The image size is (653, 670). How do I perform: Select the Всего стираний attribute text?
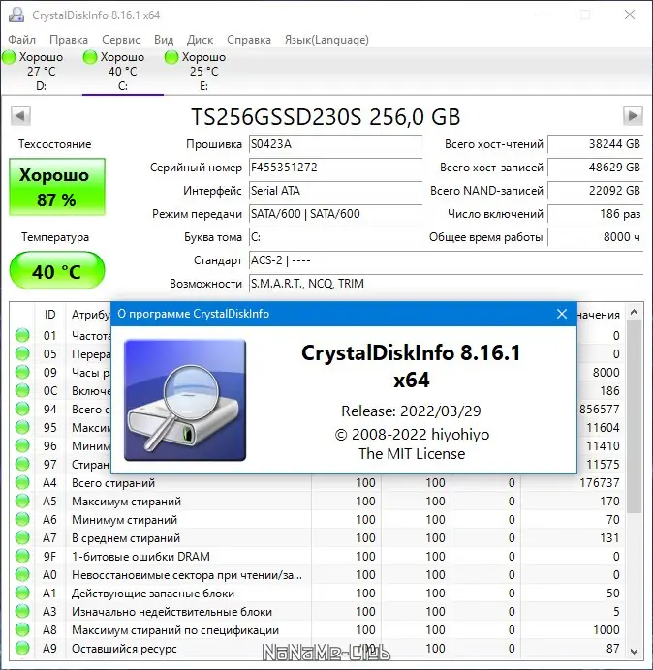pyautogui.click(x=113, y=483)
